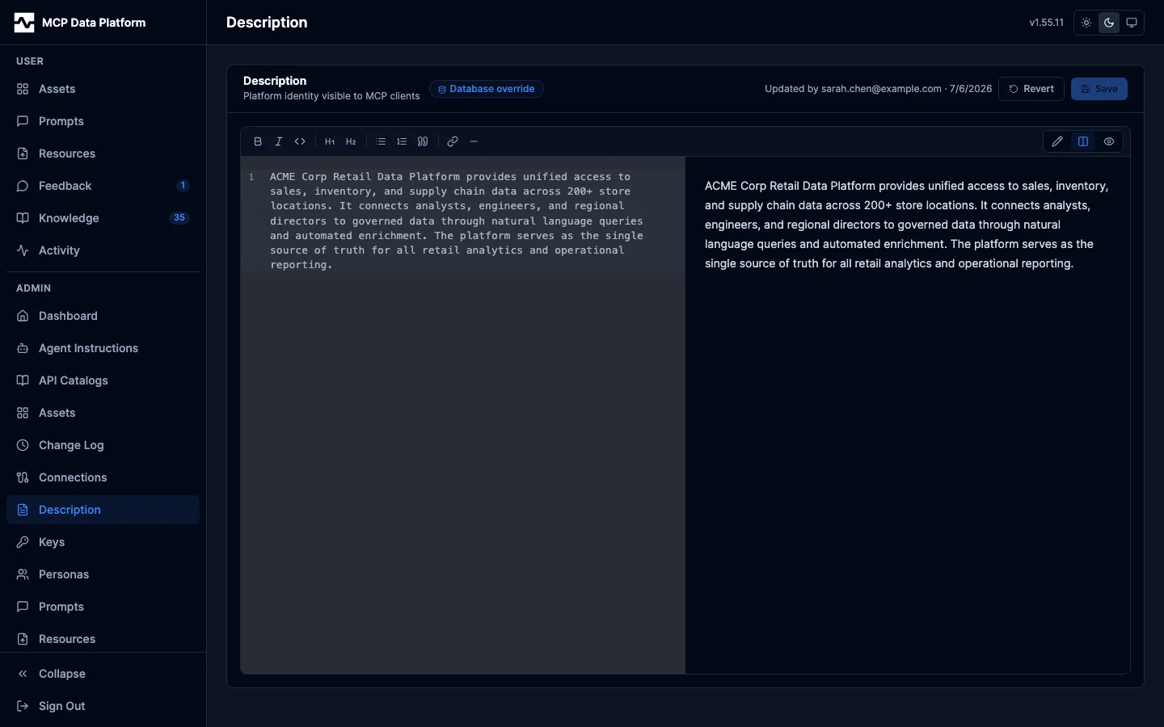Open the Feedback page
Image resolution: width=1164 pixels, height=727 pixels.
tap(103, 186)
